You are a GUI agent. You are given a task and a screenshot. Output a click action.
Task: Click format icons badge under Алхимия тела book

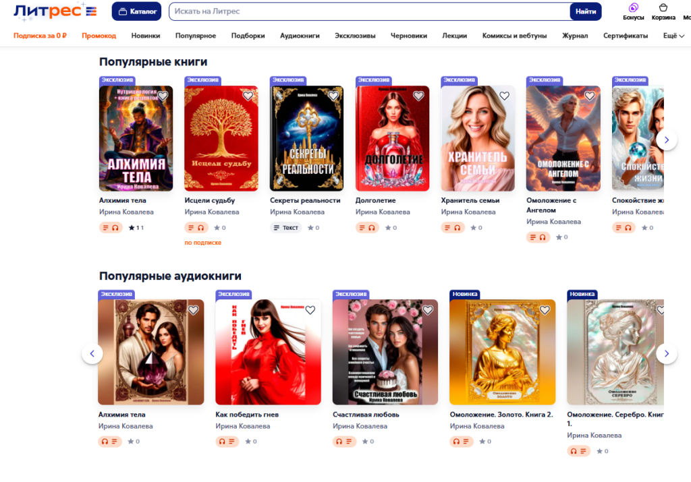(111, 228)
